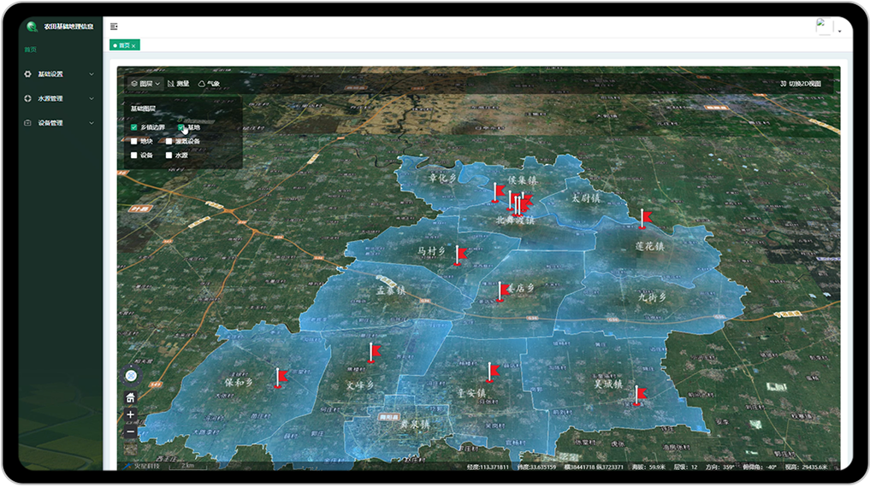Select the 测量 measure tool
The height and width of the screenshot is (487, 870).
coord(178,84)
